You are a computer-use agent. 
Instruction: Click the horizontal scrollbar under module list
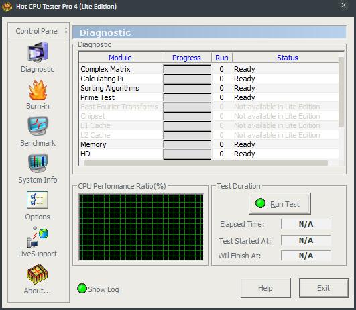pos(206,163)
